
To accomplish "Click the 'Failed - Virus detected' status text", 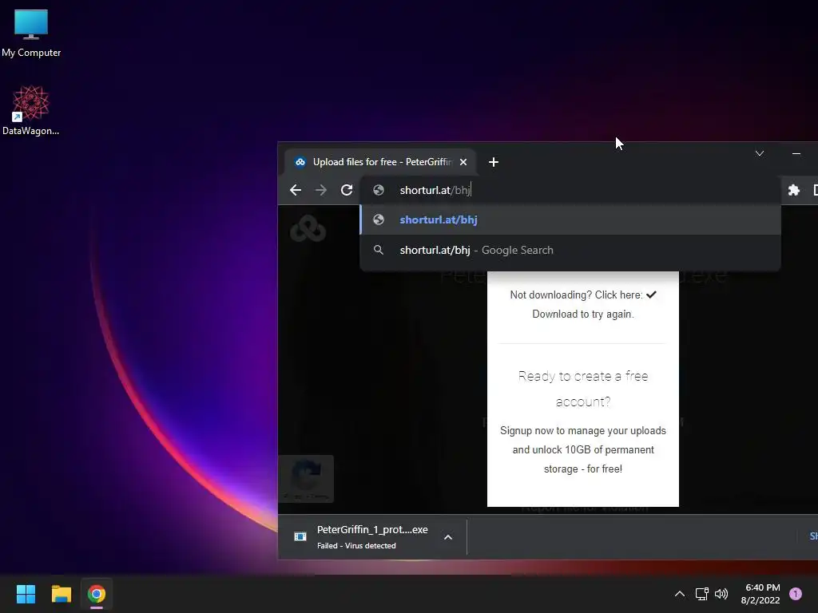I will click(356, 546).
